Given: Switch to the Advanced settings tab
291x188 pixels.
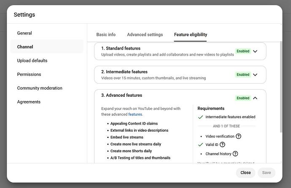Looking at the screenshot, I should [x=145, y=34].
